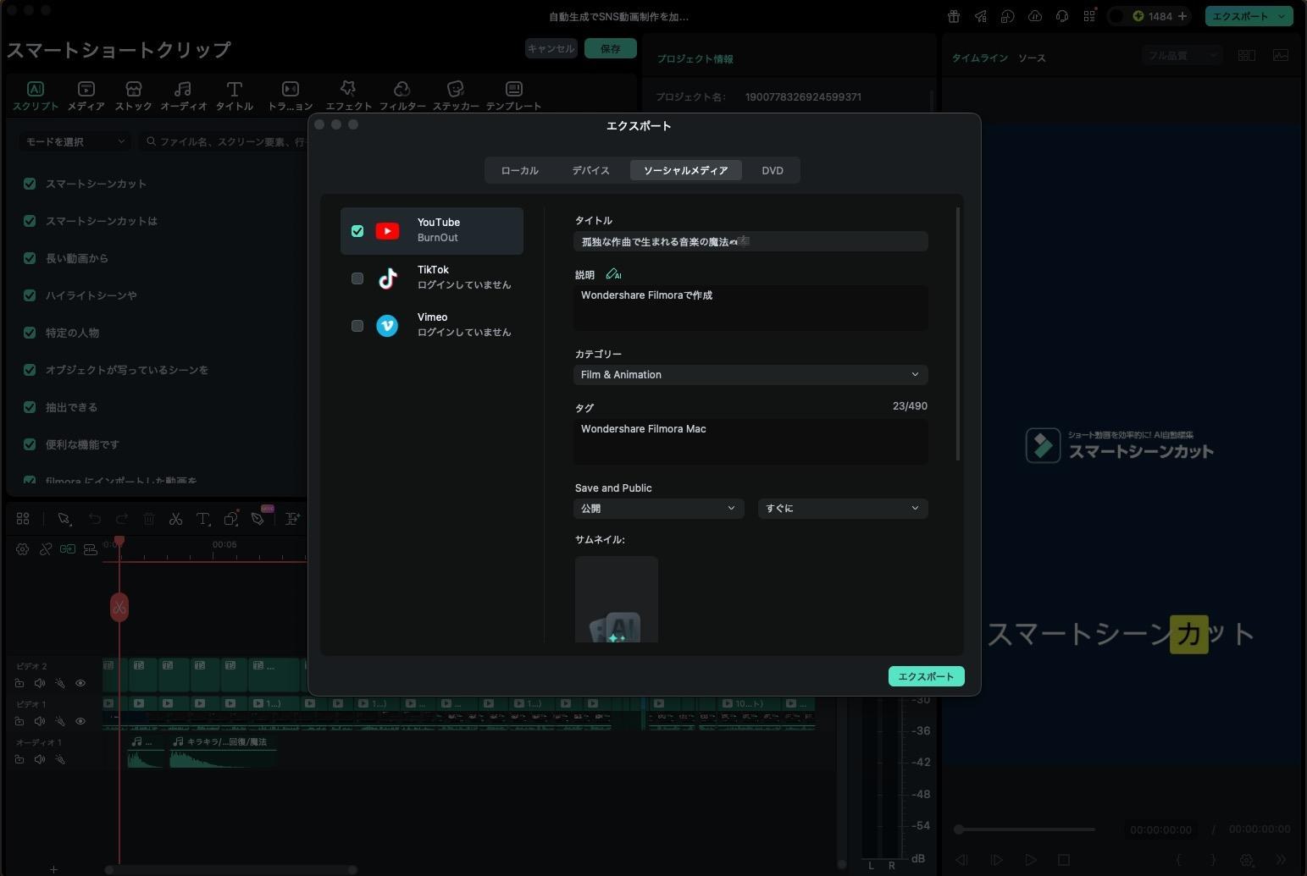Lock the ビデオ 1 track

pos(19,721)
